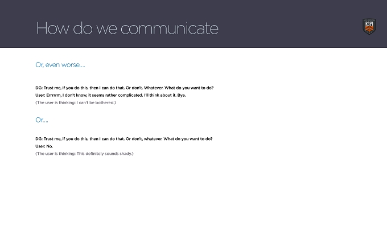Image resolution: width=387 pixels, height=242 pixels.
Task: Click 'I'll think about it. Bye.' phrase
Action: pyautogui.click(x=165, y=95)
